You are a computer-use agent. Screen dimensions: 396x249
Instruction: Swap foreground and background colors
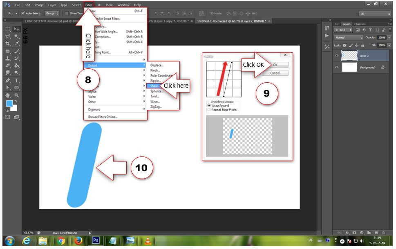[16, 101]
